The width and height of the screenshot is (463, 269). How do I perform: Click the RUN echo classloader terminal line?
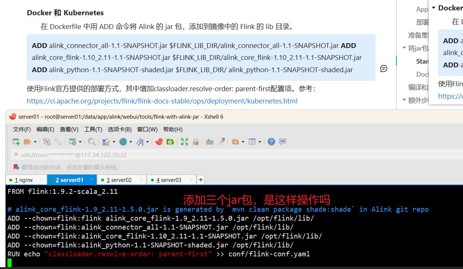158,254
